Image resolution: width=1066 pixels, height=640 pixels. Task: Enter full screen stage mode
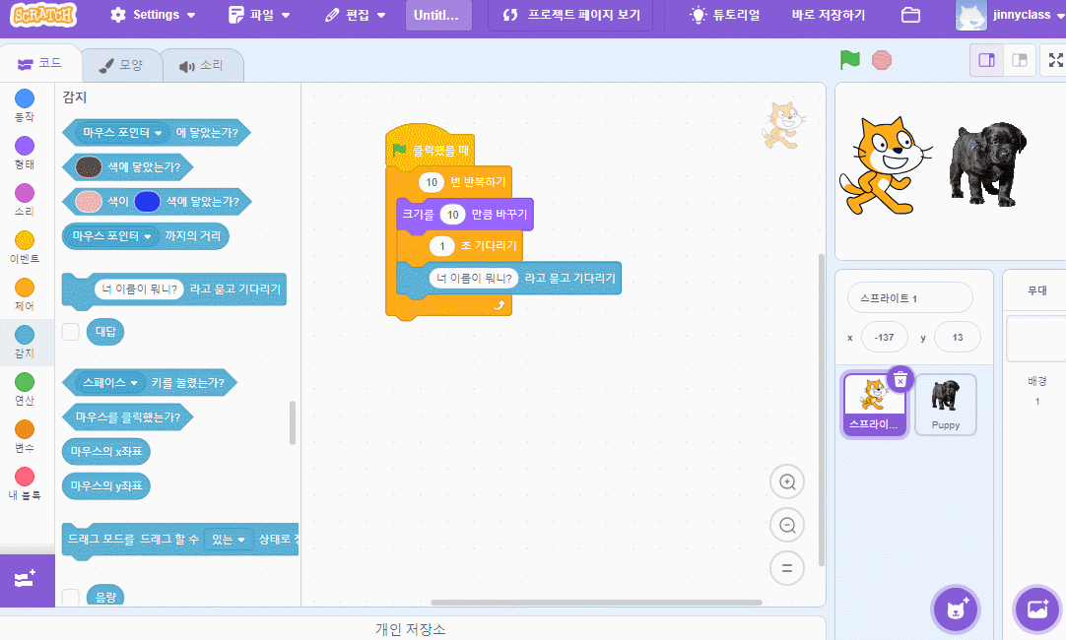coord(1055,60)
